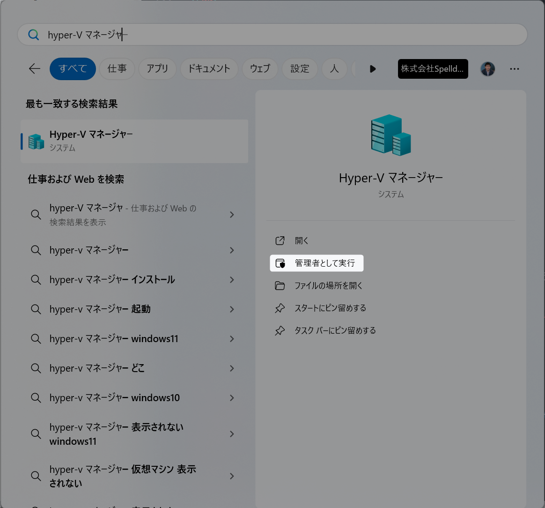Click search icon beside 仮想マシン suggestion
545x508 pixels.
click(36, 476)
